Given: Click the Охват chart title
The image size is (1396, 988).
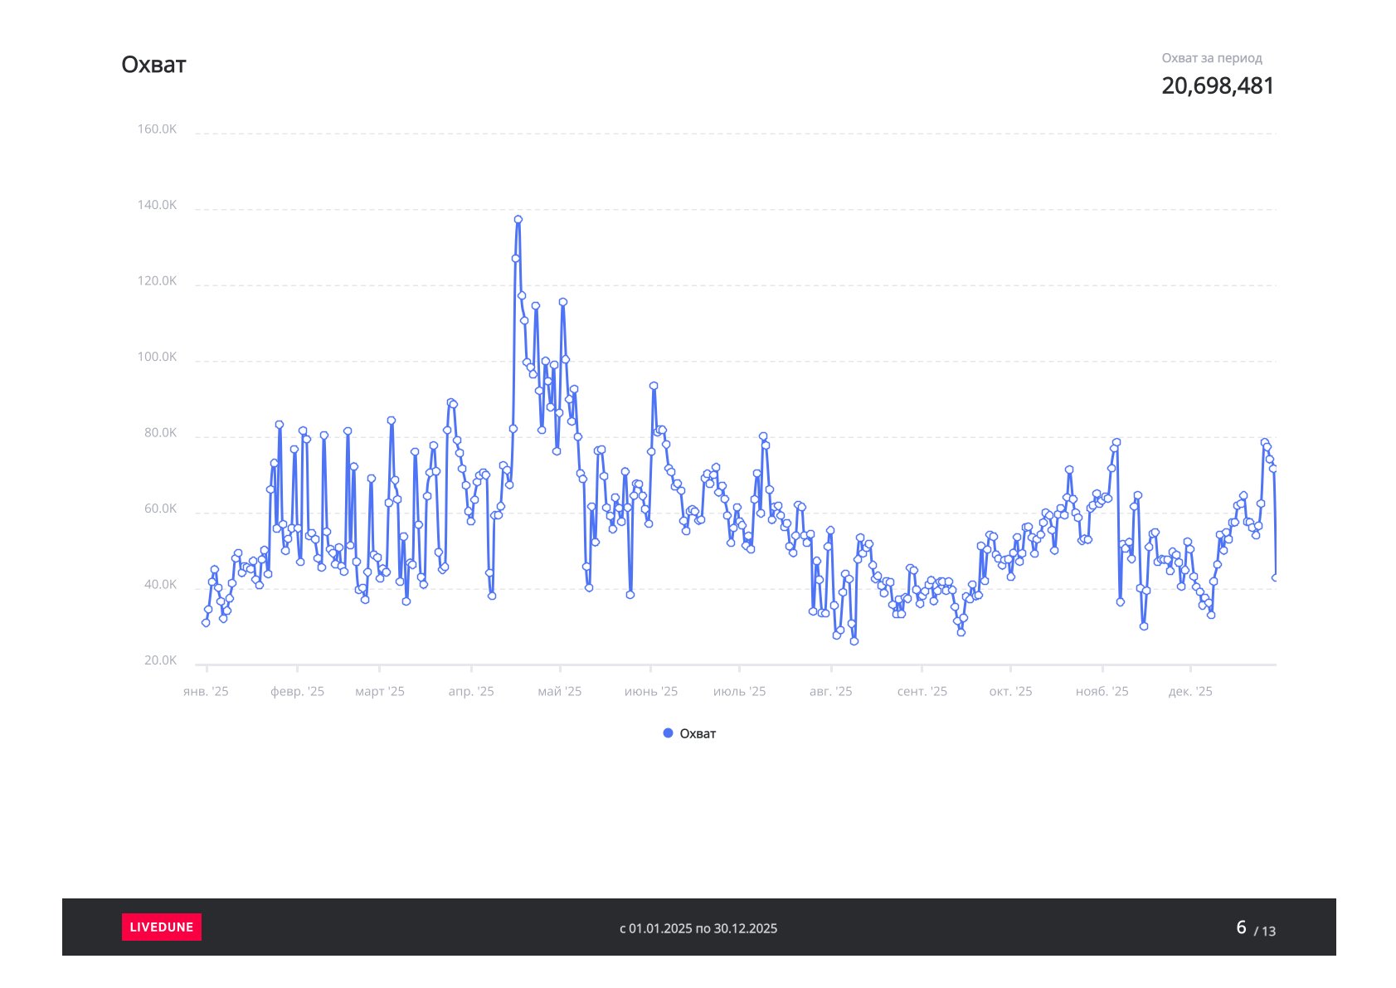Looking at the screenshot, I should (153, 65).
